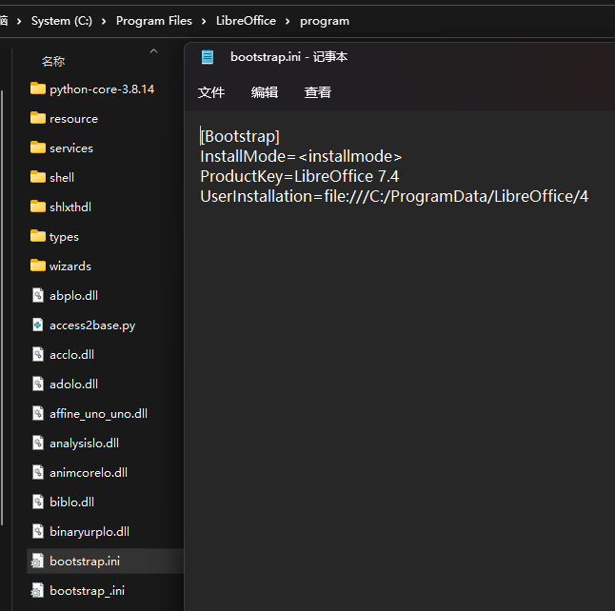Expand chevron after Program Files breadcrumb
The image size is (615, 611).
click(x=204, y=21)
